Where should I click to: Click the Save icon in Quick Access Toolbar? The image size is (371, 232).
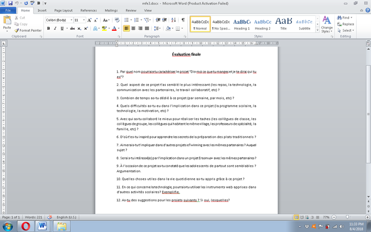tap(10, 3)
